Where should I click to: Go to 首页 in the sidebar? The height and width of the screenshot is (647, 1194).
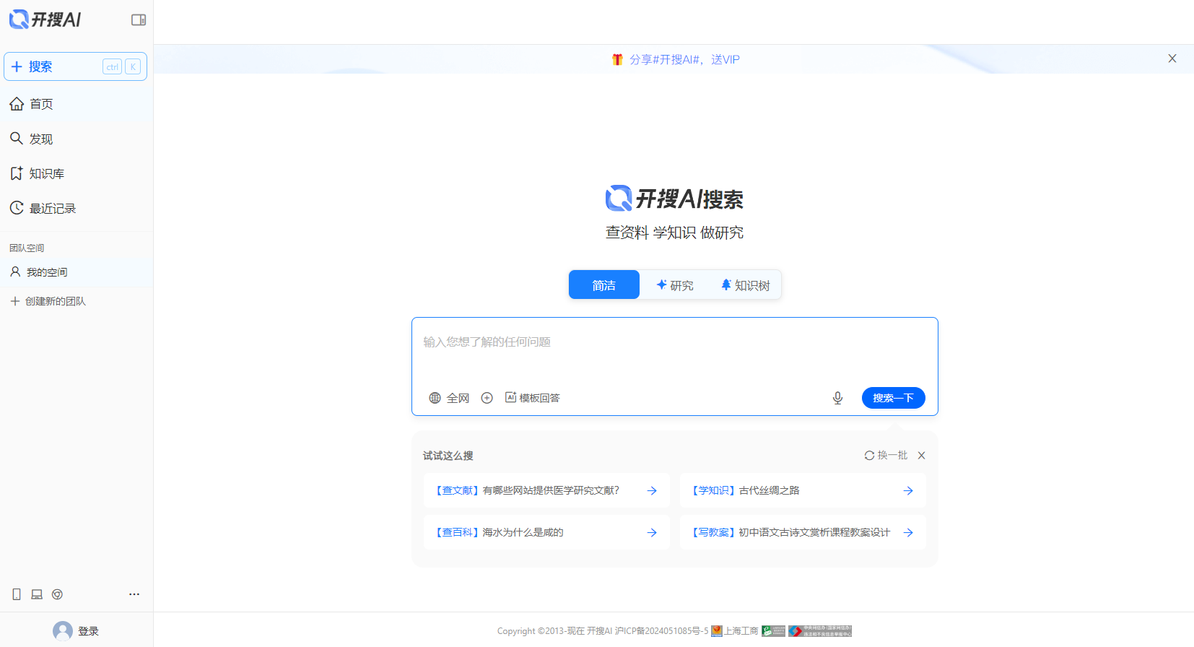pyautogui.click(x=76, y=104)
